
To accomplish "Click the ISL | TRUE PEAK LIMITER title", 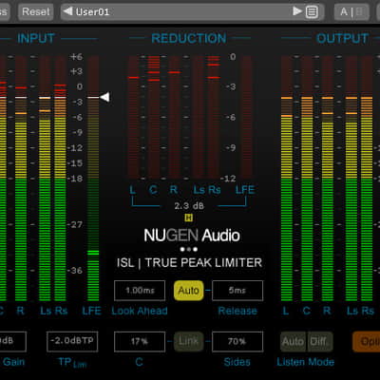I will [189, 263].
